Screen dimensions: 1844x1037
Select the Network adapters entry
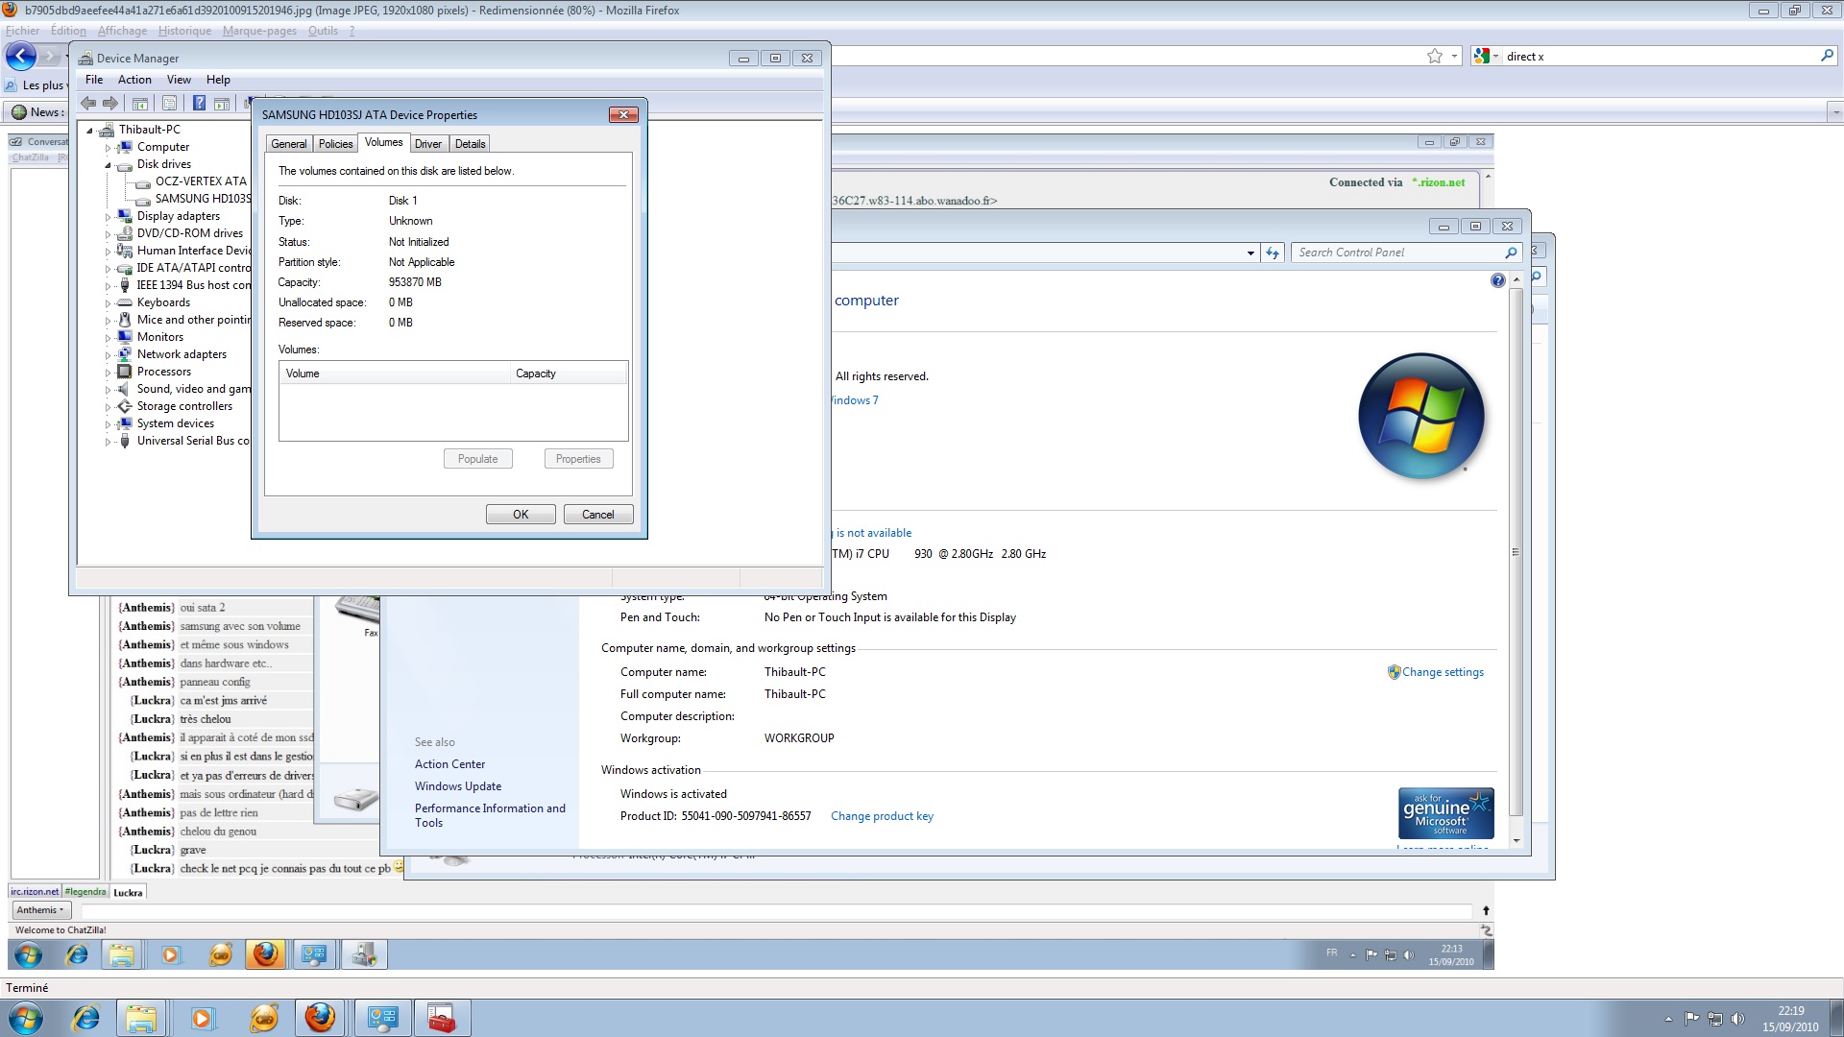click(182, 354)
